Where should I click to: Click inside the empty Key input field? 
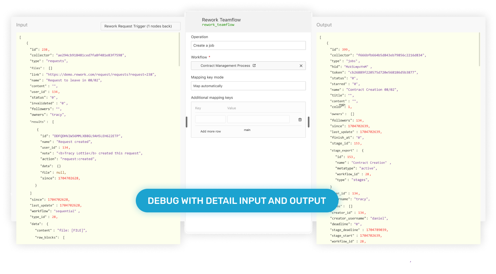[210, 119]
